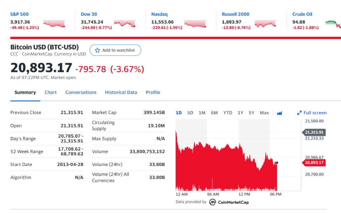
Task: Open the S&P 500 index link
Action: pos(19,14)
